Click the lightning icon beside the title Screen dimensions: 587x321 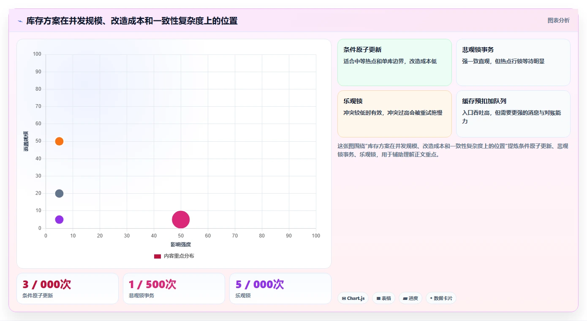[x=20, y=21]
